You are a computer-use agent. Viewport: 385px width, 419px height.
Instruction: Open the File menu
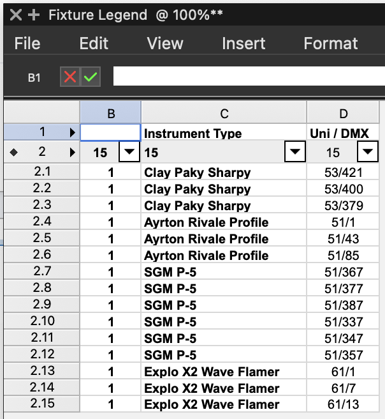pyautogui.click(x=27, y=43)
